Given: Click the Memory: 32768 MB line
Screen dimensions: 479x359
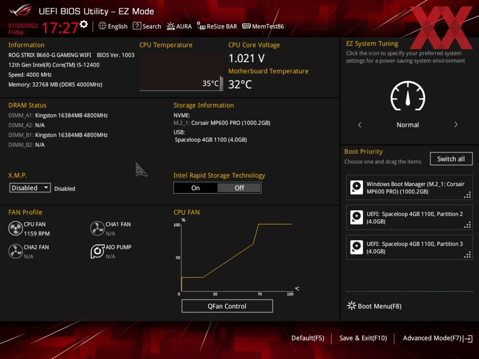Looking at the screenshot, I should click(55, 84).
